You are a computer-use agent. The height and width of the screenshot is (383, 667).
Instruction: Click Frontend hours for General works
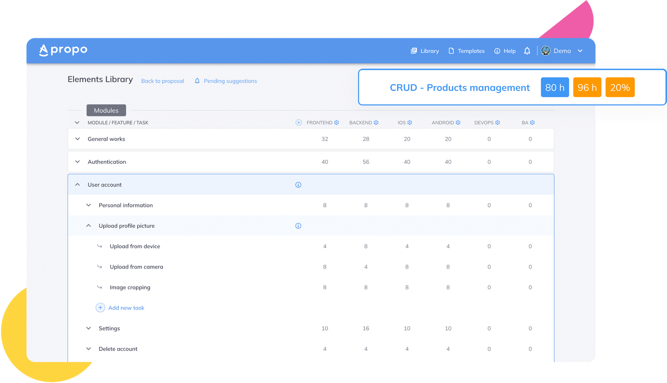(325, 139)
